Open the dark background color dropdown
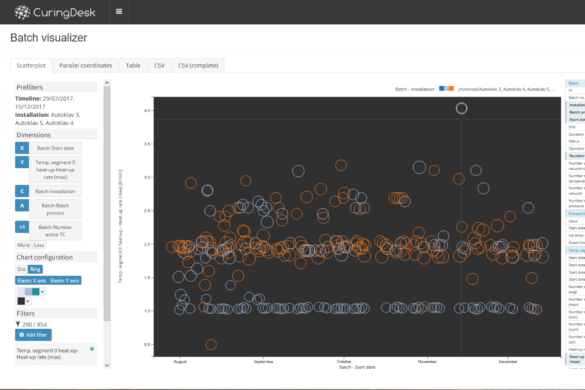 [23, 301]
